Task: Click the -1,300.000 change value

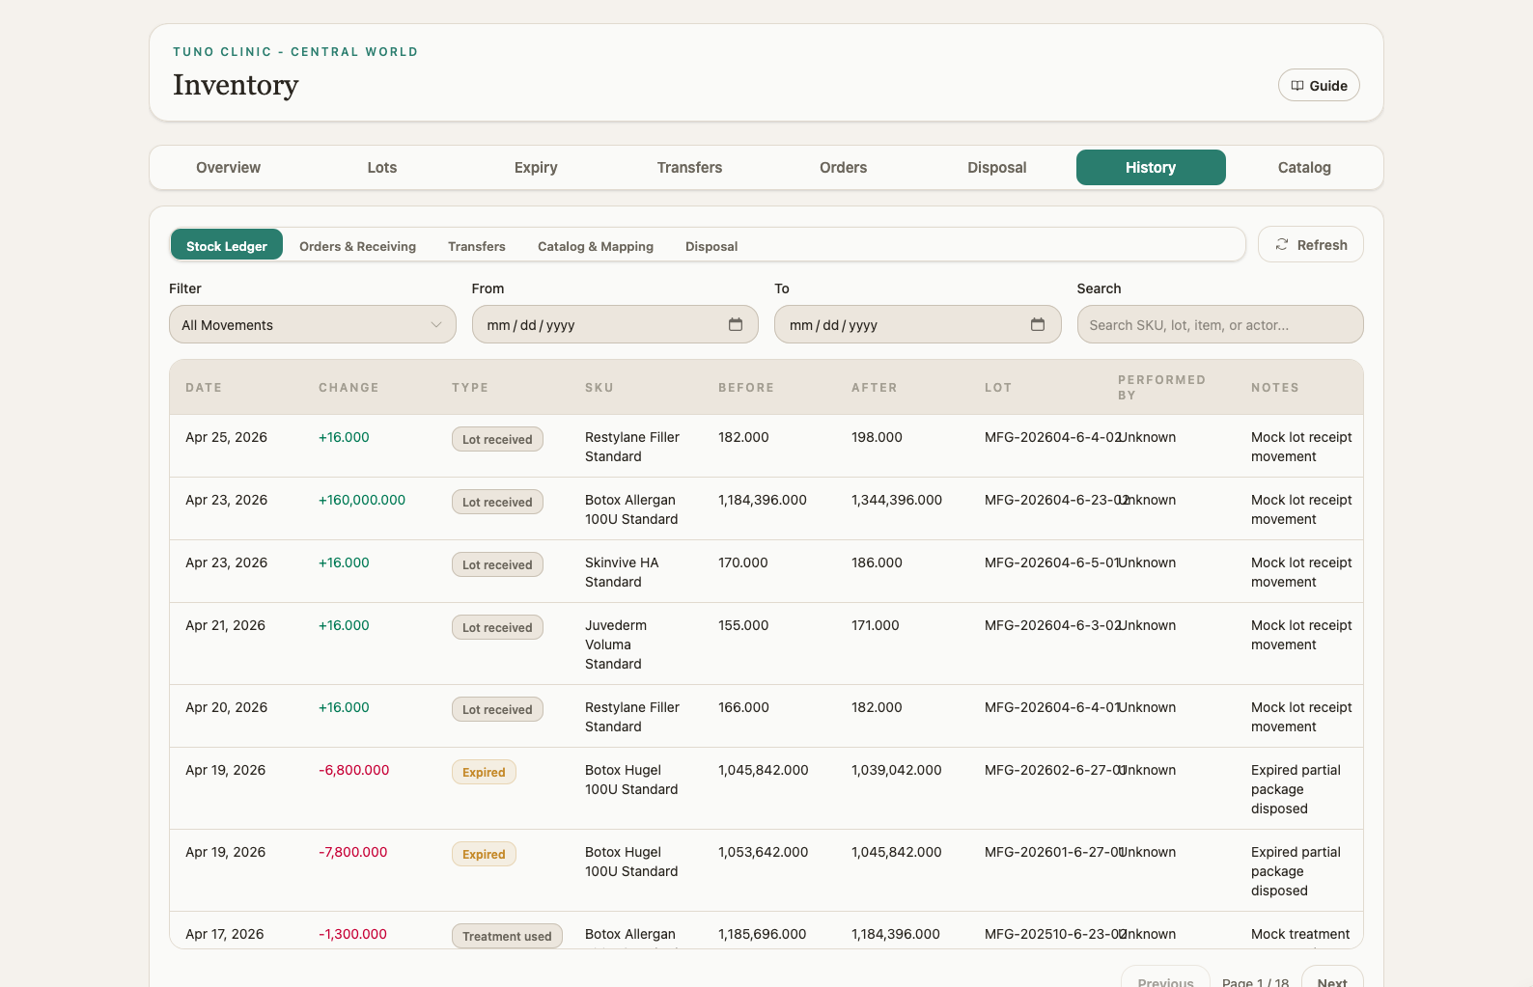Action: point(352,934)
